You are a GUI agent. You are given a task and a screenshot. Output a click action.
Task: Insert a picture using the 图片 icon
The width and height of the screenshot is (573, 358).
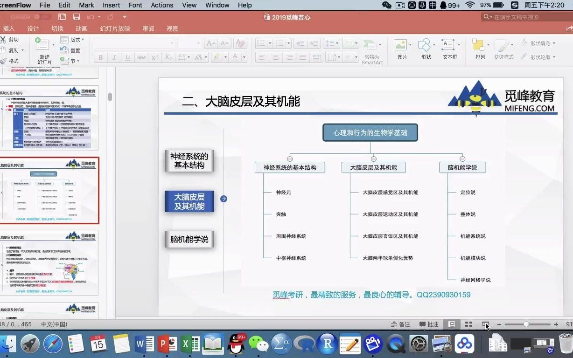(401, 49)
